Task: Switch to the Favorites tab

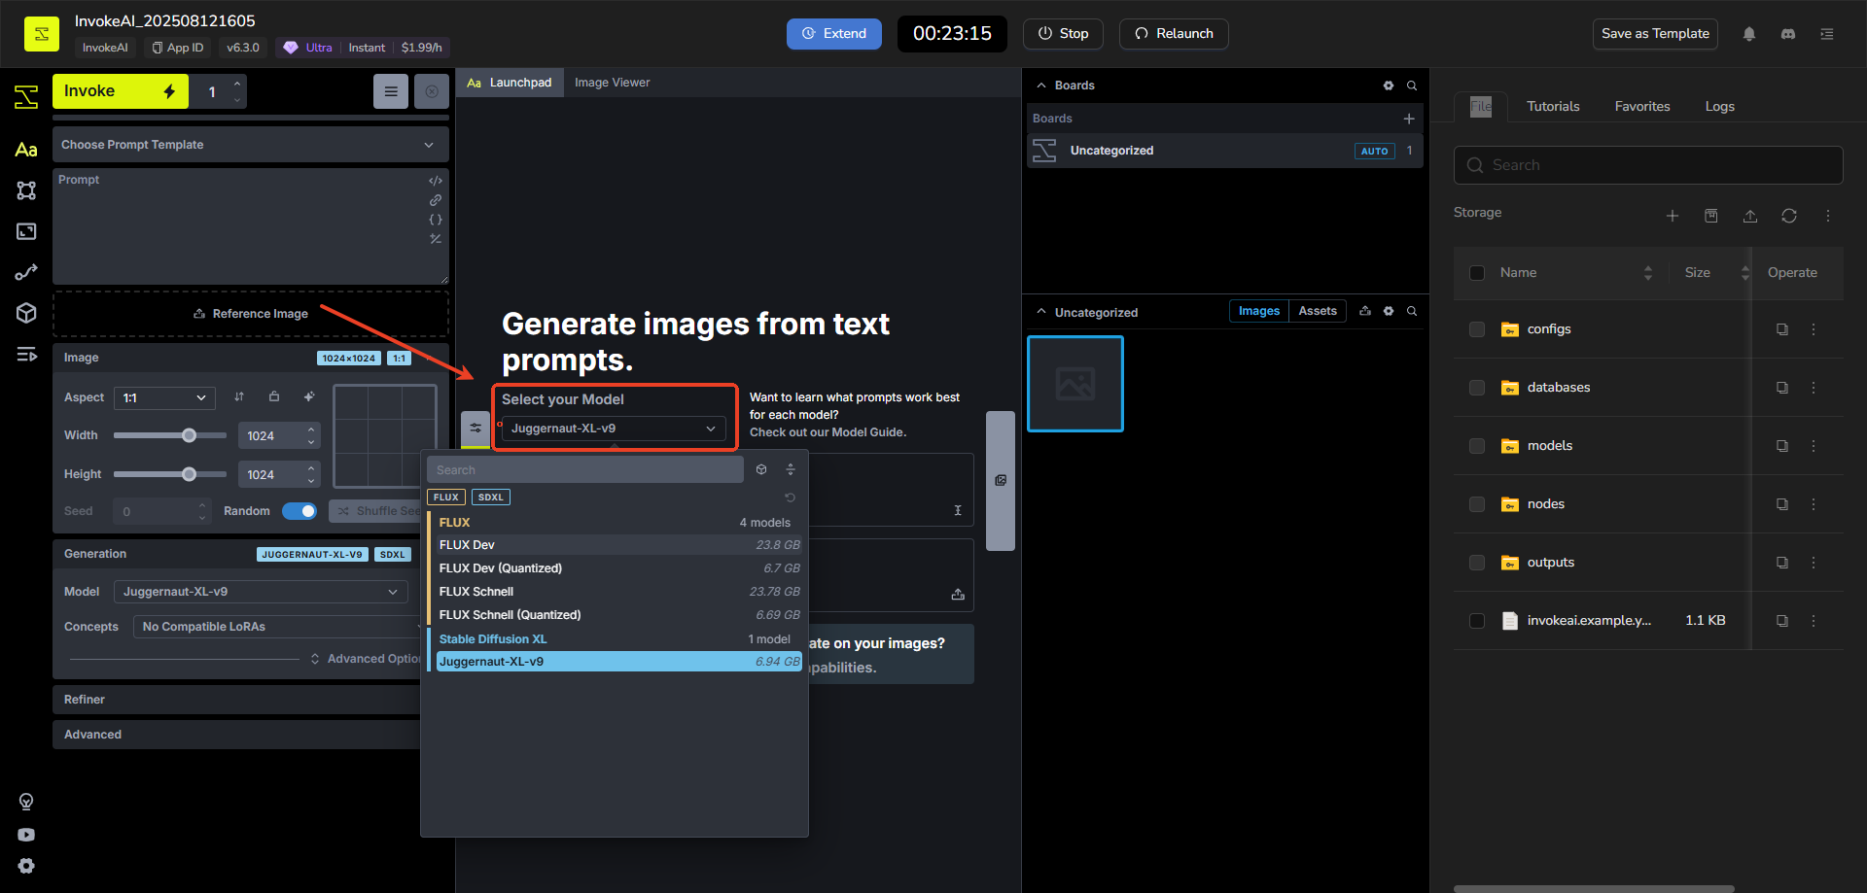Action: pos(1642,107)
